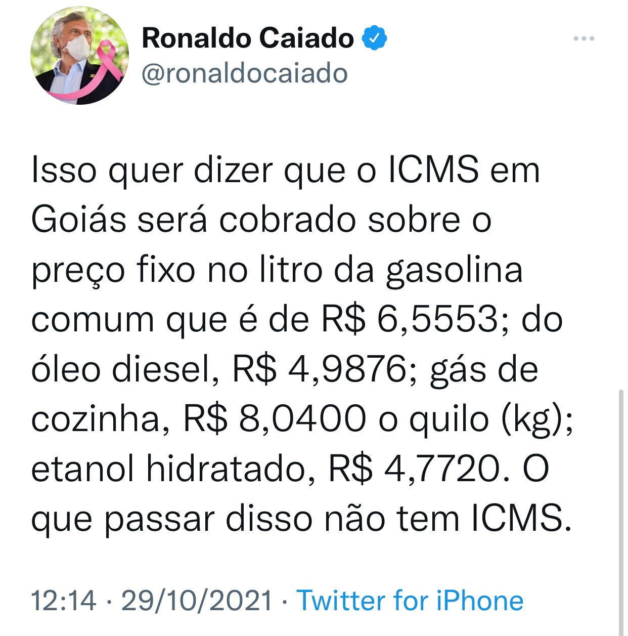Click the gasoline price R$ 6,5553
The width and height of the screenshot is (628, 636).
(411, 320)
